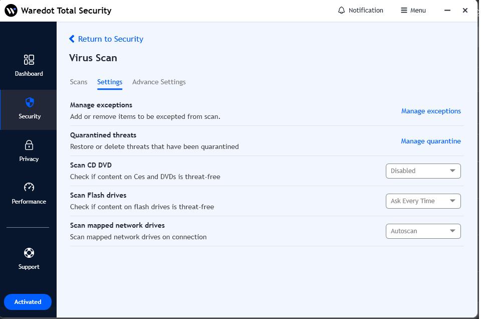Click the Notification bell icon
The image size is (481, 319).
tap(342, 10)
